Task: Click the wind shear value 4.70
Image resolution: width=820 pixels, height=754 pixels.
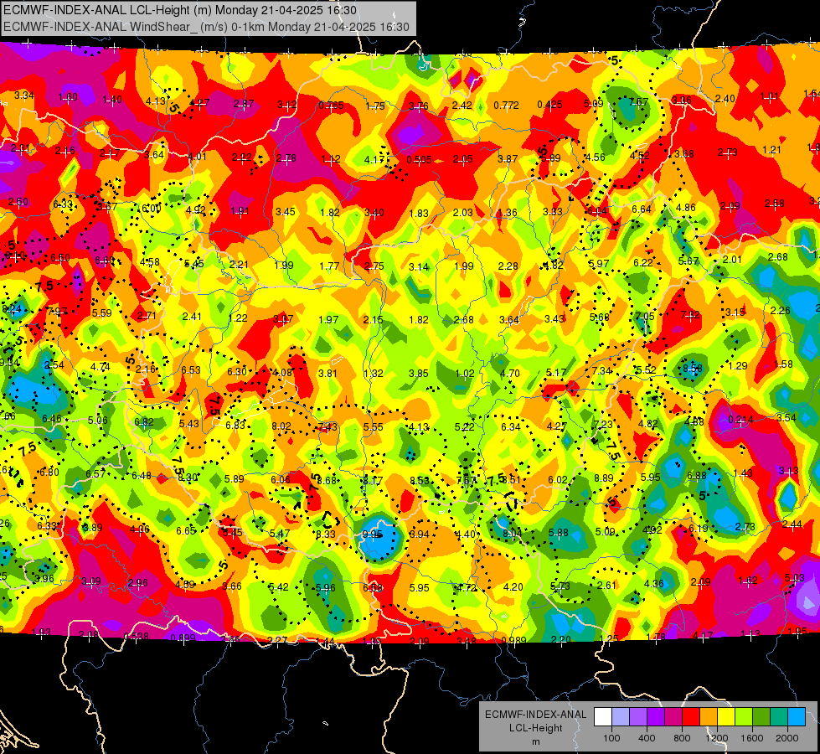Action: (x=510, y=373)
